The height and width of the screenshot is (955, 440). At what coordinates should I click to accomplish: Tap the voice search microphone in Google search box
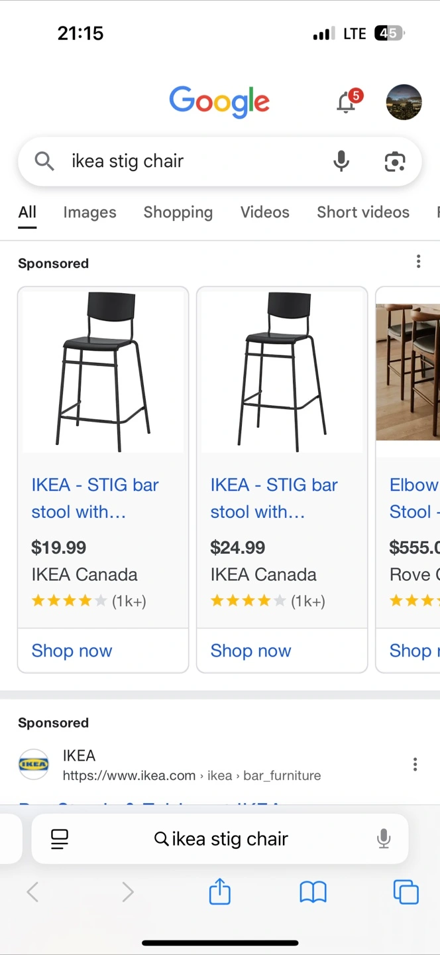pyautogui.click(x=341, y=161)
